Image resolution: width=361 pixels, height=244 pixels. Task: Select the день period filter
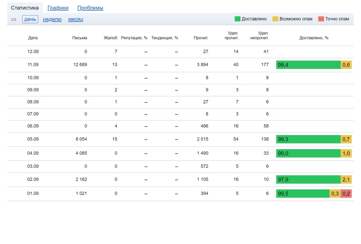(x=30, y=19)
